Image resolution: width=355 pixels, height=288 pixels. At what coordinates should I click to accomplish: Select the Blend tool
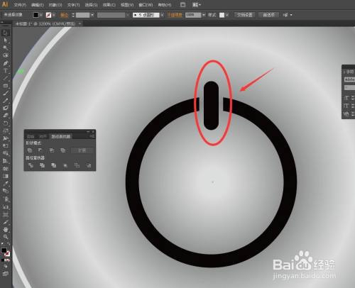6,191
